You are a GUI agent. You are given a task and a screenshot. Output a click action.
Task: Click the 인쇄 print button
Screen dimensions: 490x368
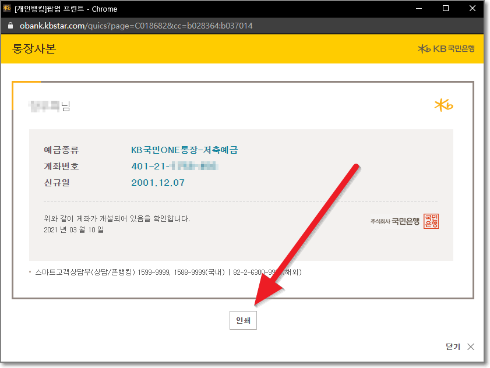[x=243, y=320]
